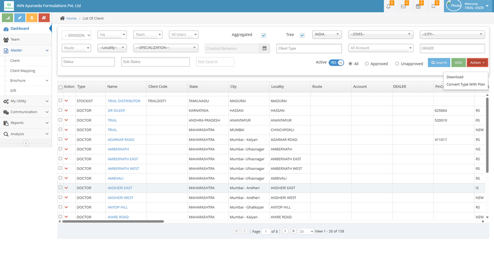Screen dimensions: 494x260
Task: Toggle the Active YES switch
Action: click(x=336, y=62)
